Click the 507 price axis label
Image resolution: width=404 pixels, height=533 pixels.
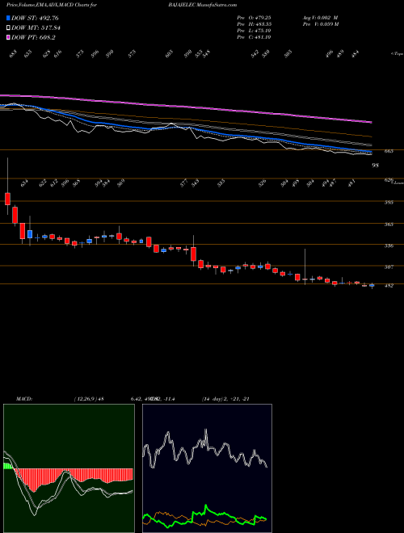[x=389, y=267]
